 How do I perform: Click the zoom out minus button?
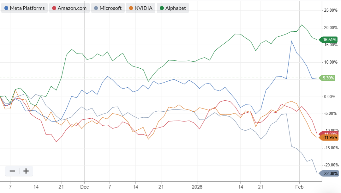pos(12,171)
